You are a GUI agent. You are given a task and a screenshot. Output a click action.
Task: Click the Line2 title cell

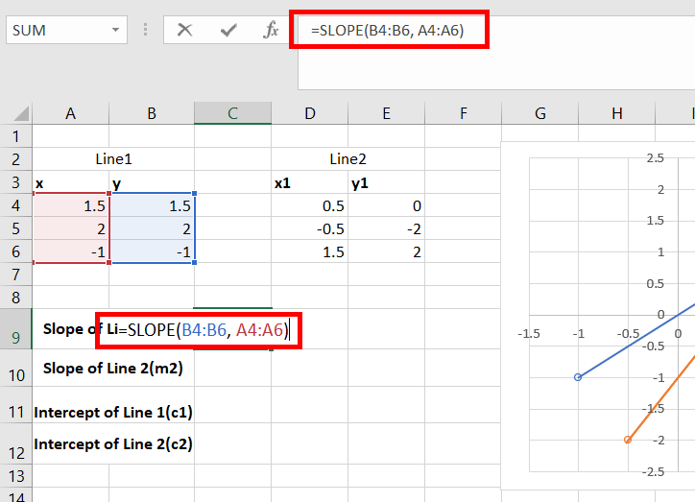click(x=347, y=159)
